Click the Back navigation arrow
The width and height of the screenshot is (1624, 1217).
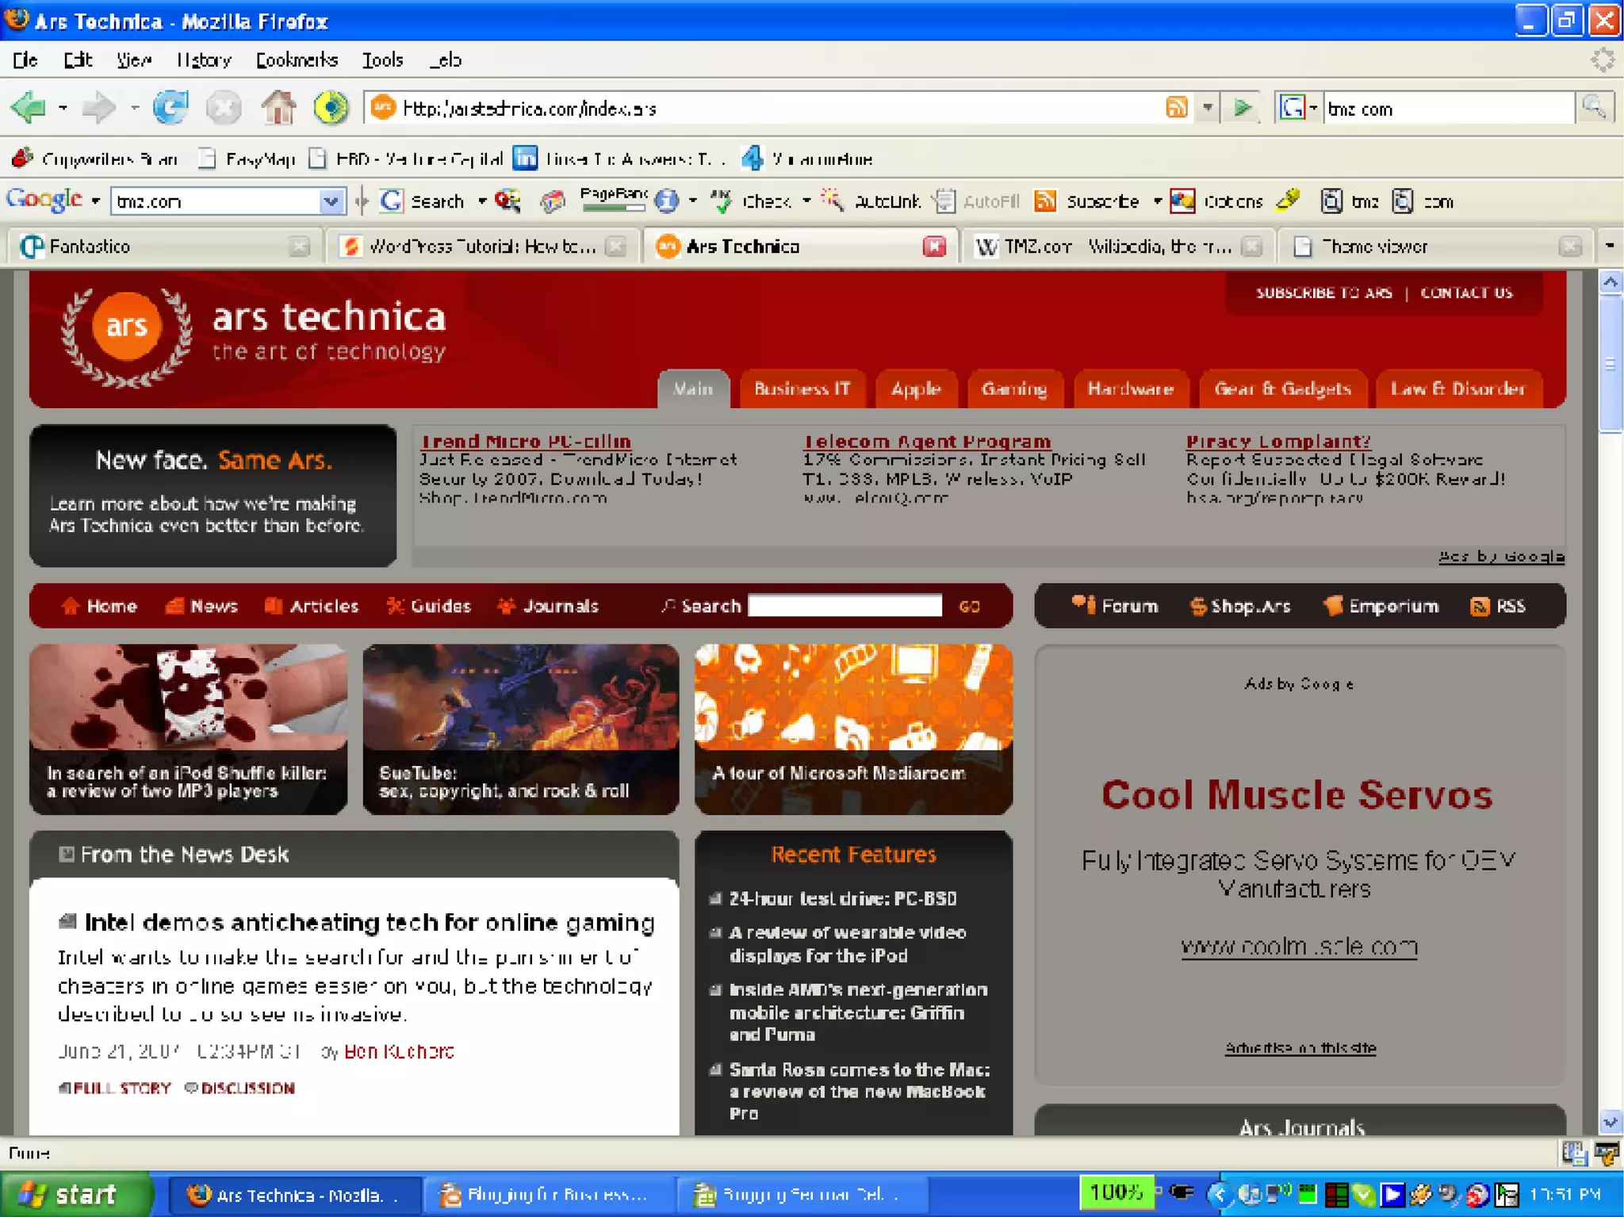click(30, 108)
